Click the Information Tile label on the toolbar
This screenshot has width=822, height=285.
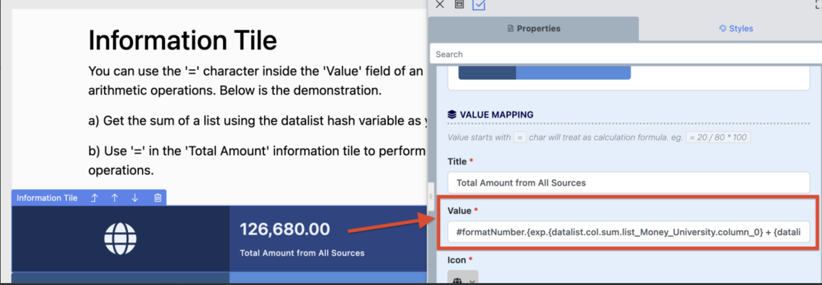pos(47,198)
